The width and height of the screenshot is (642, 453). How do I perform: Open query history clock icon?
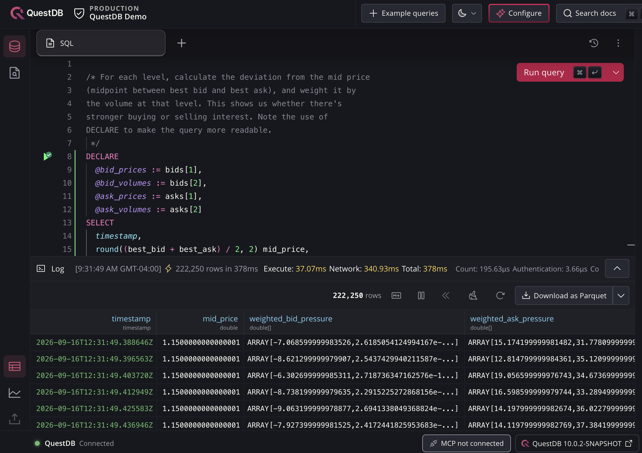(x=594, y=43)
